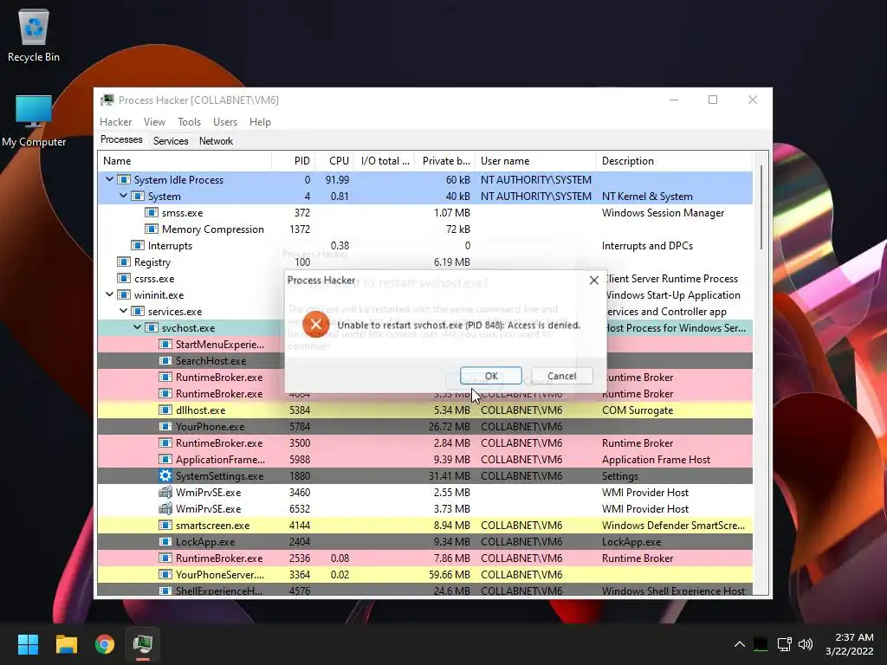Open the Help menu
Image resolution: width=887 pixels, height=665 pixels.
(x=260, y=121)
